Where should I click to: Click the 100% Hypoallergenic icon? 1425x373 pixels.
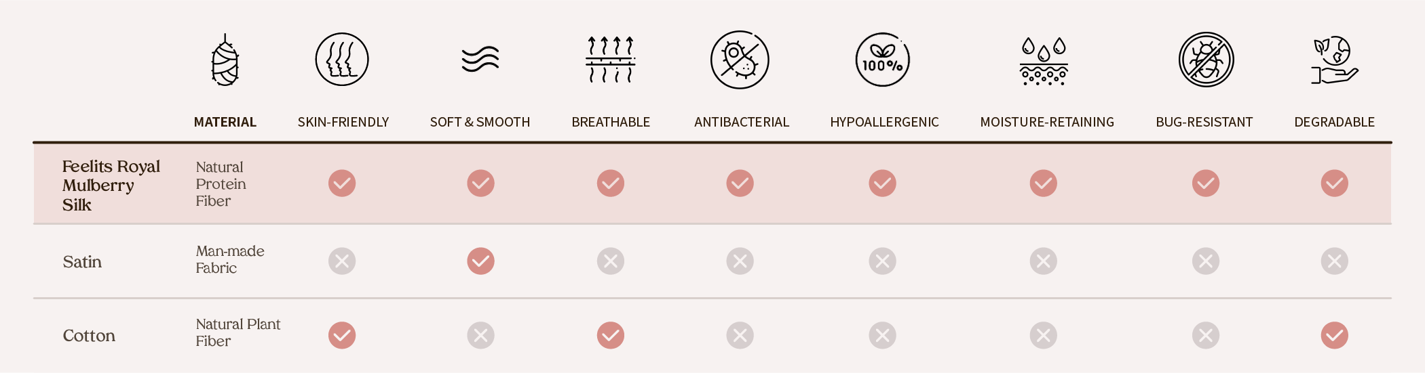click(x=882, y=60)
